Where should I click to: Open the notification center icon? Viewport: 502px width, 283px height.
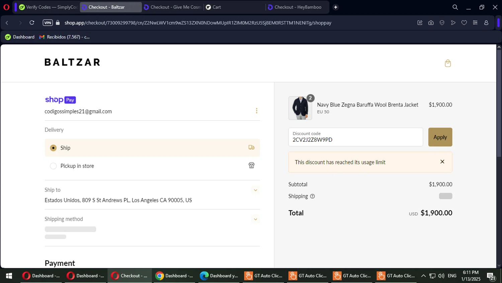tap(491, 276)
